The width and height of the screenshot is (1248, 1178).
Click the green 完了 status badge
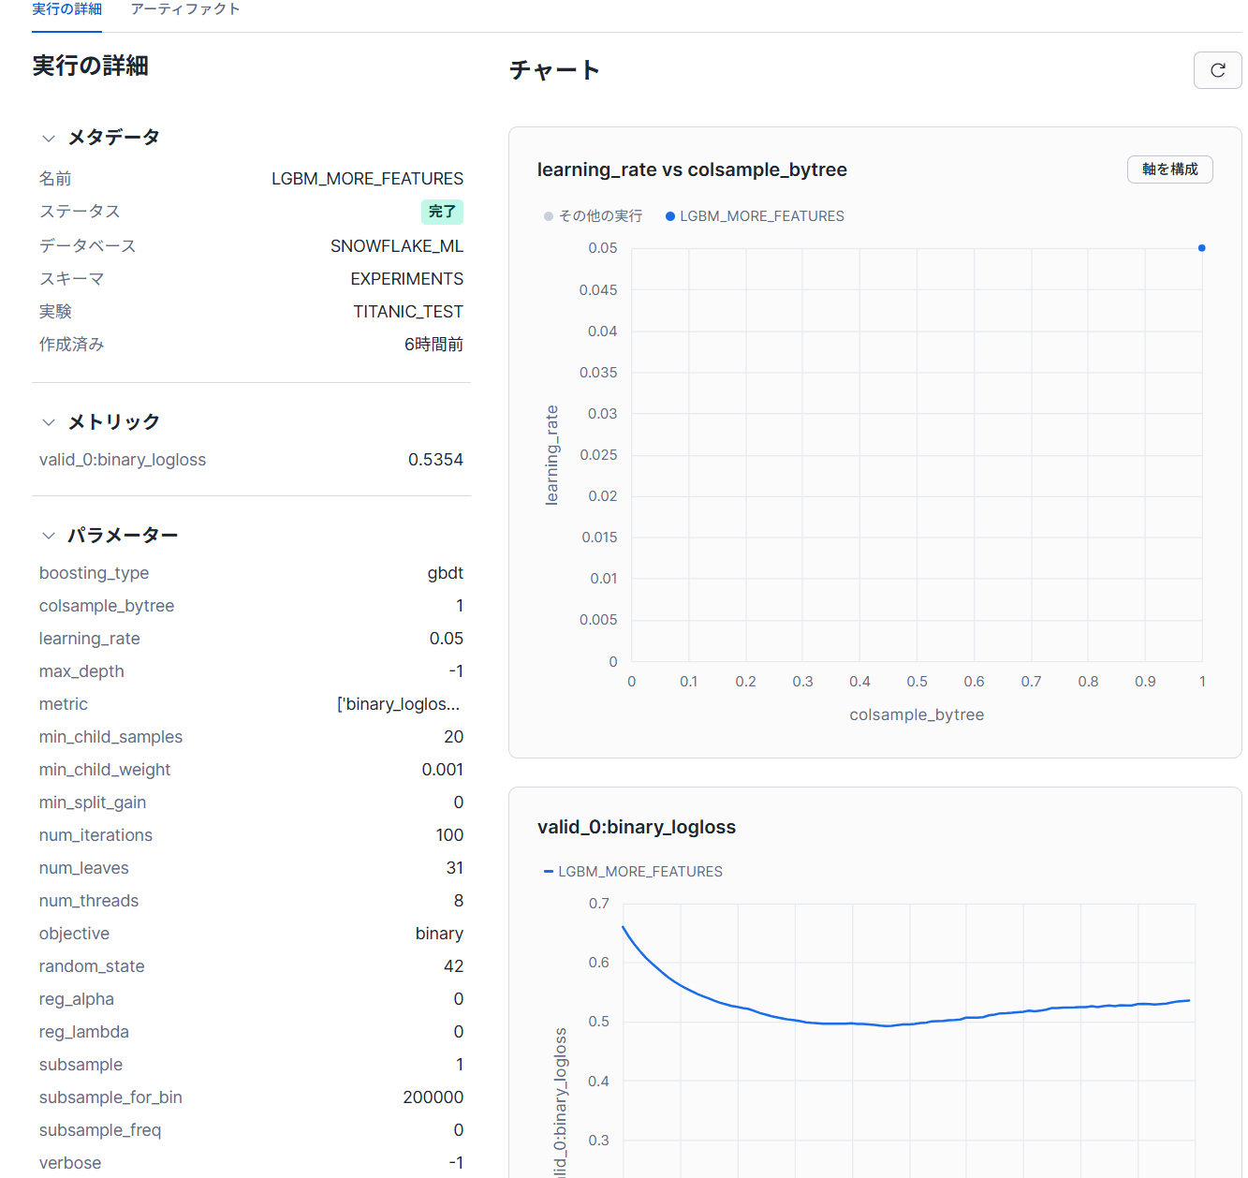pyautogui.click(x=442, y=212)
